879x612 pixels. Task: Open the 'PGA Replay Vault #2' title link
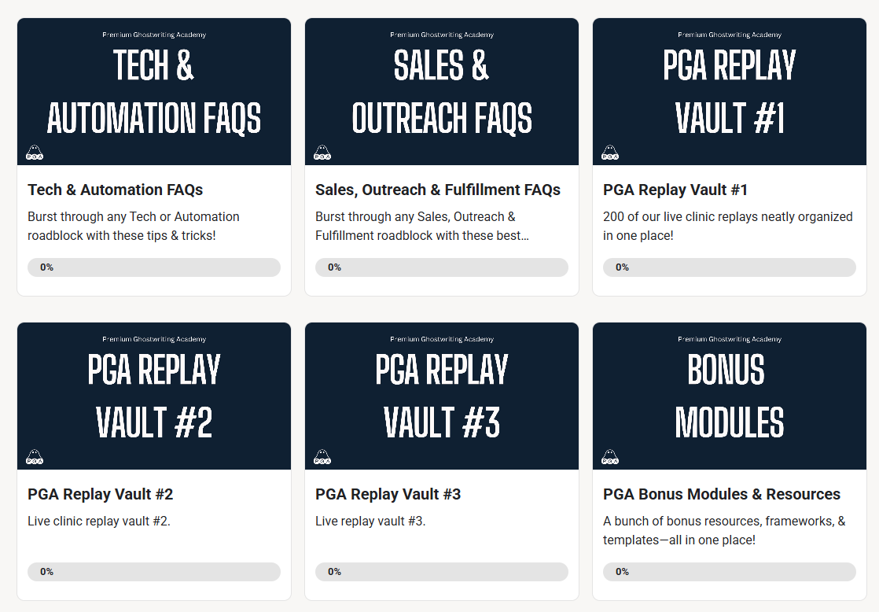click(x=101, y=494)
